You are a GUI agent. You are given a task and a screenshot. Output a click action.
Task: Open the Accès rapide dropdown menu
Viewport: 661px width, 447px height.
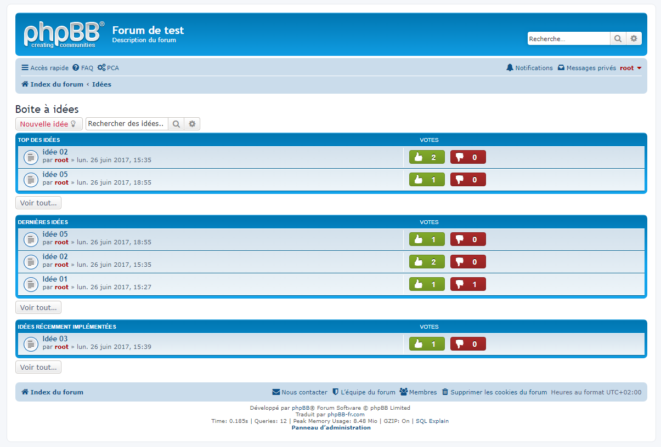click(45, 68)
